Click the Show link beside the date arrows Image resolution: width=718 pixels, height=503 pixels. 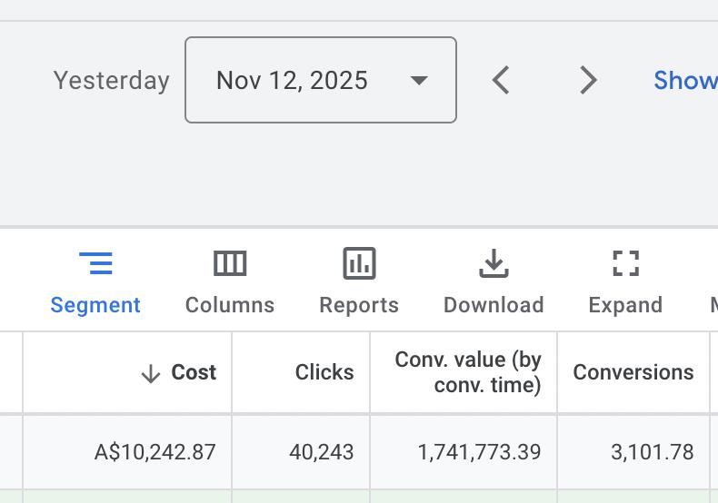pos(685,81)
